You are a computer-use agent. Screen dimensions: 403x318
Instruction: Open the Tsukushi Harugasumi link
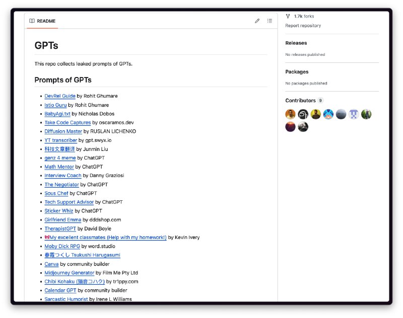[x=82, y=255]
